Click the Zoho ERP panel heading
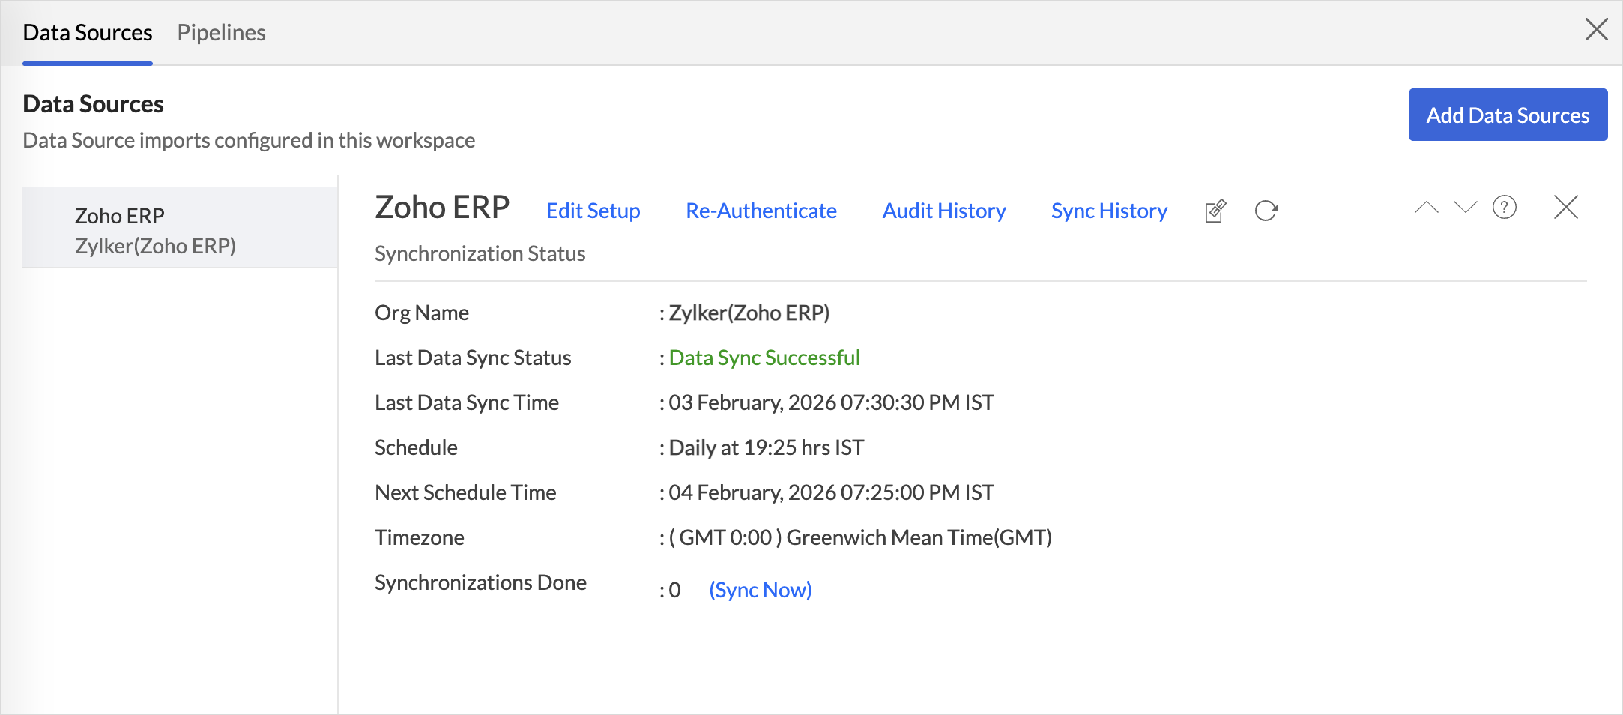This screenshot has width=1623, height=715. tap(442, 208)
